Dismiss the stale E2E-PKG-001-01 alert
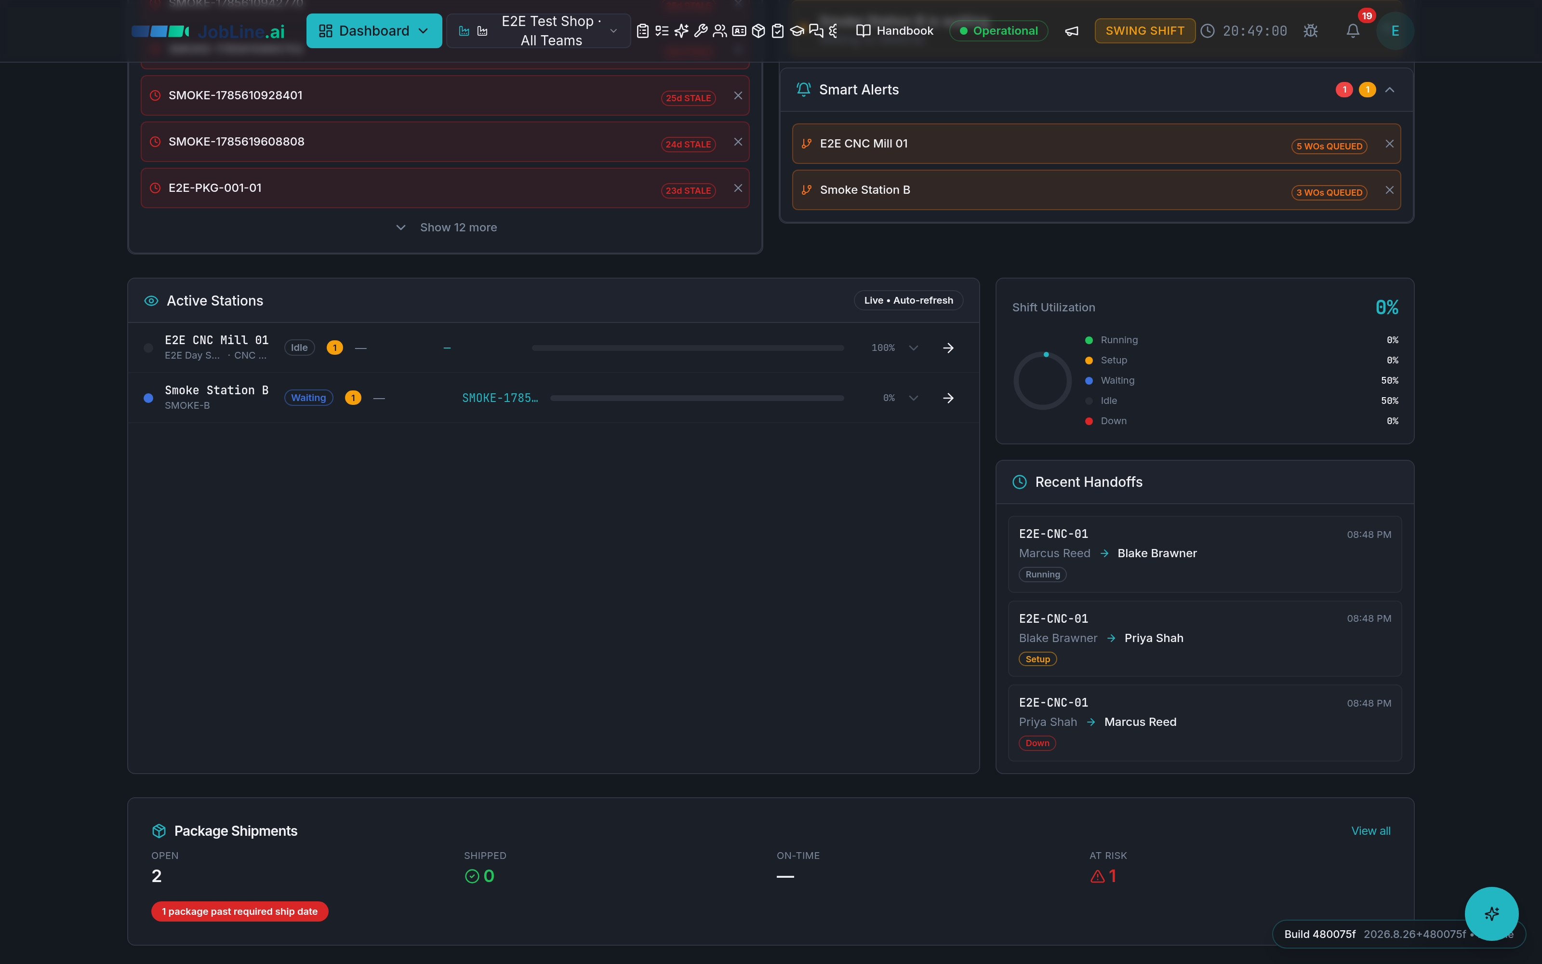1542x964 pixels. click(738, 188)
